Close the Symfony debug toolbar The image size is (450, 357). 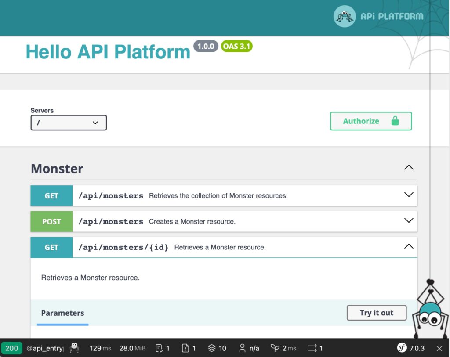[x=439, y=348]
